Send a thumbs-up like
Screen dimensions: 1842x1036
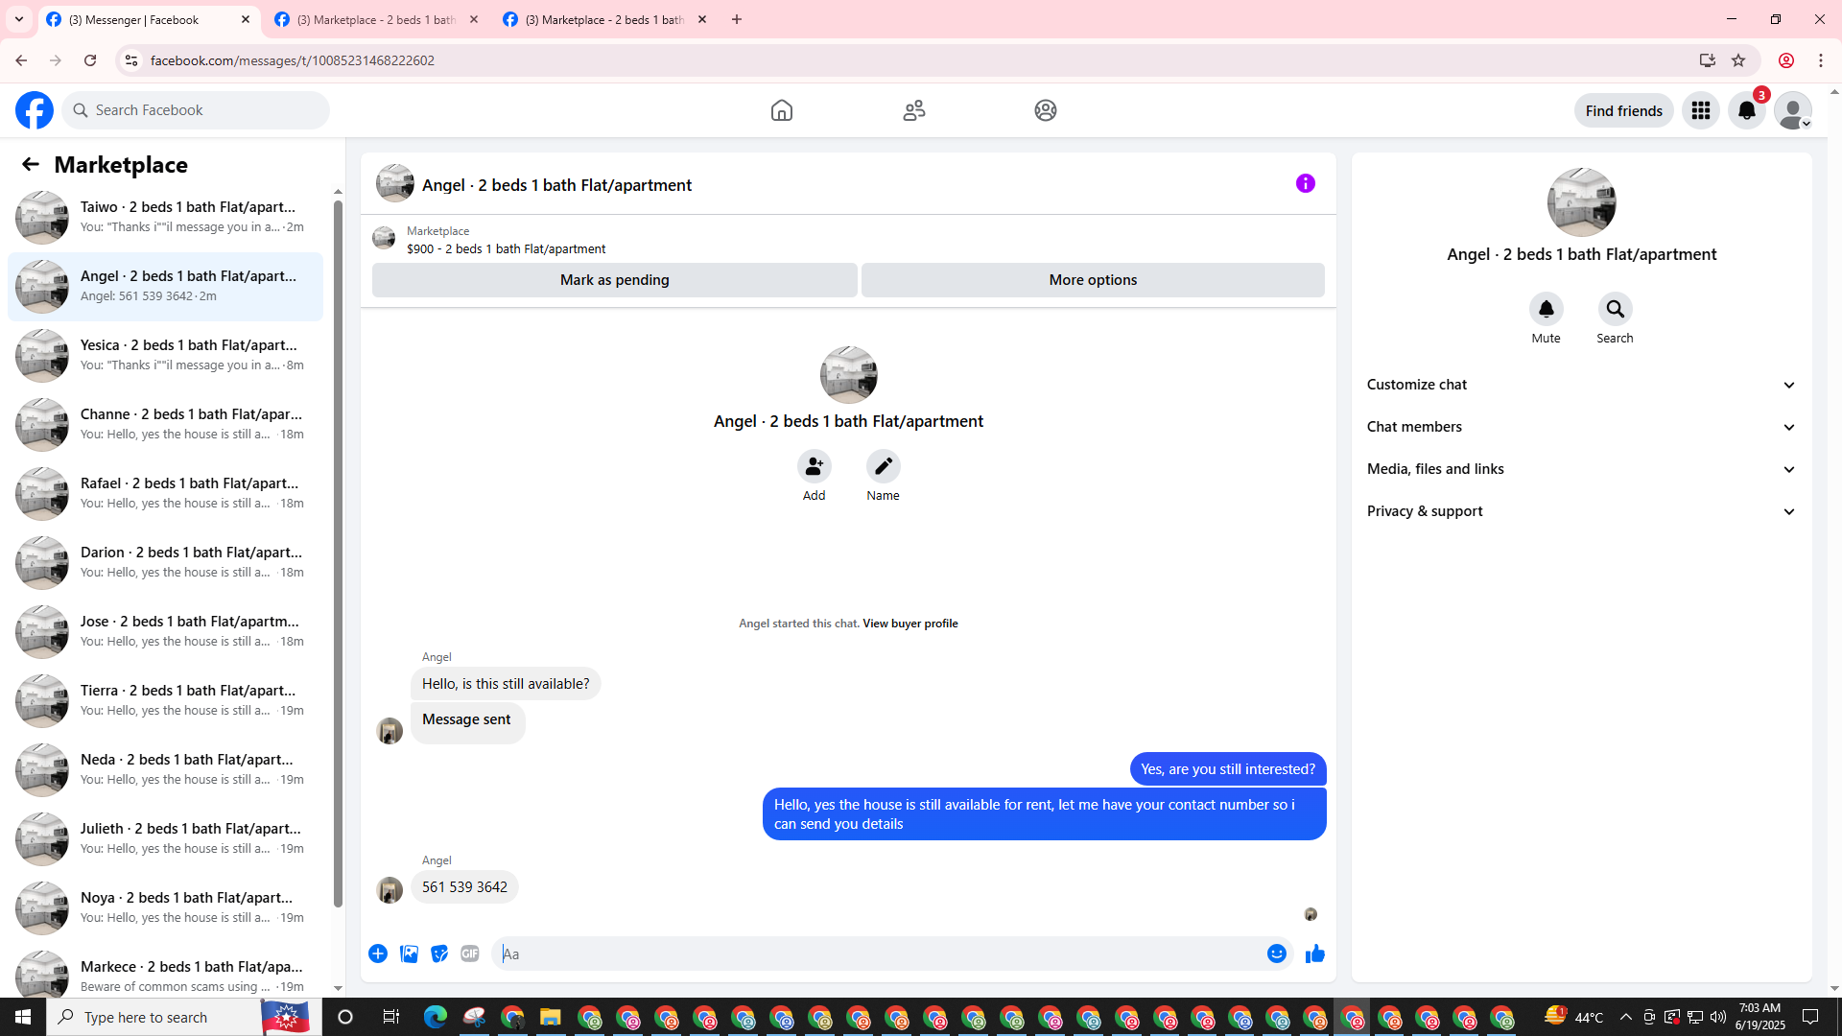[x=1315, y=954]
